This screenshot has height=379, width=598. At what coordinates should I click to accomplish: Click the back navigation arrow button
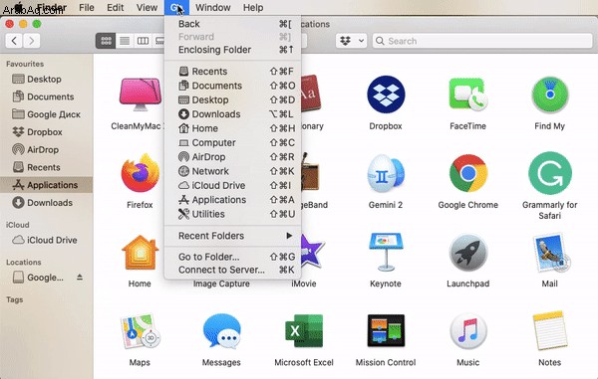coord(14,41)
